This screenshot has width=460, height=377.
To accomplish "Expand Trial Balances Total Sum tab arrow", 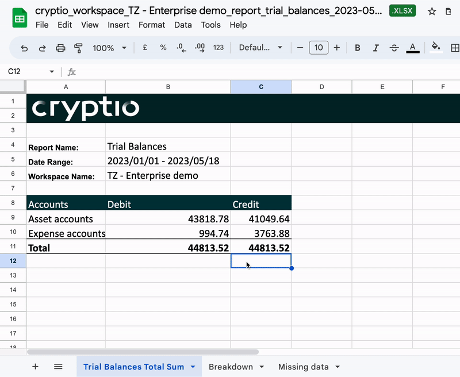I will tap(193, 367).
